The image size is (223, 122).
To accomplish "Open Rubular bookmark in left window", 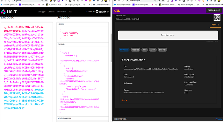I will tap(54, 4).
